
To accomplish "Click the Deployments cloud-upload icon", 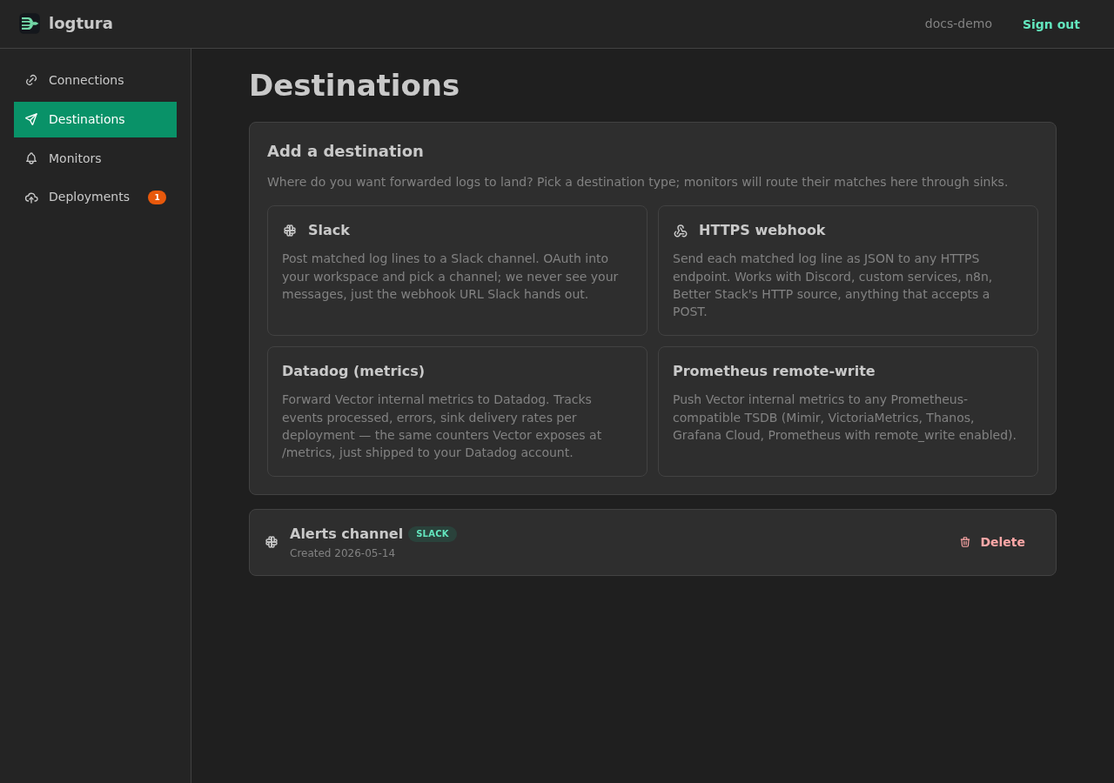I will click(x=31, y=197).
